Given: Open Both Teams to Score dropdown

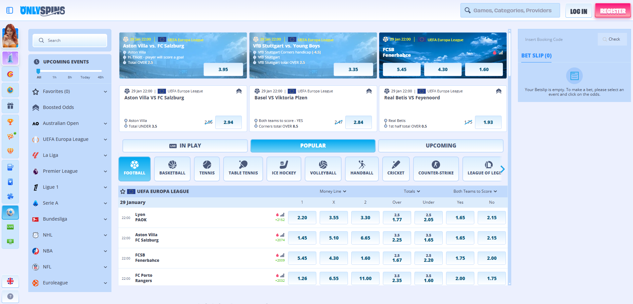Looking at the screenshot, I should [475, 191].
